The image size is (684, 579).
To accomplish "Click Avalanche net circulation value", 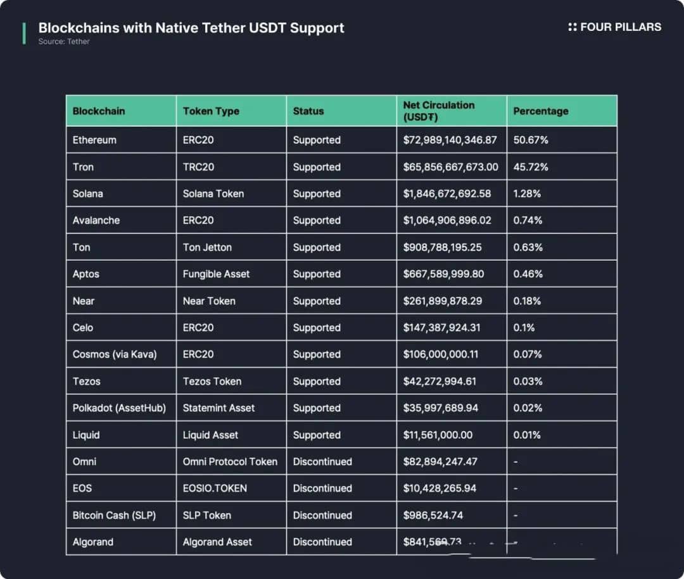I will [447, 220].
